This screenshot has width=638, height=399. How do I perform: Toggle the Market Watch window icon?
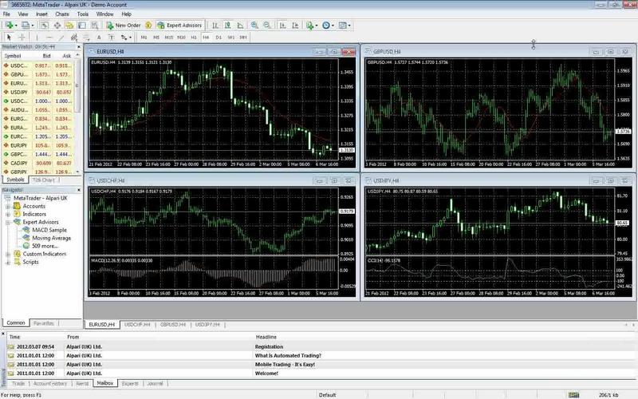pyautogui.click(x=45, y=26)
